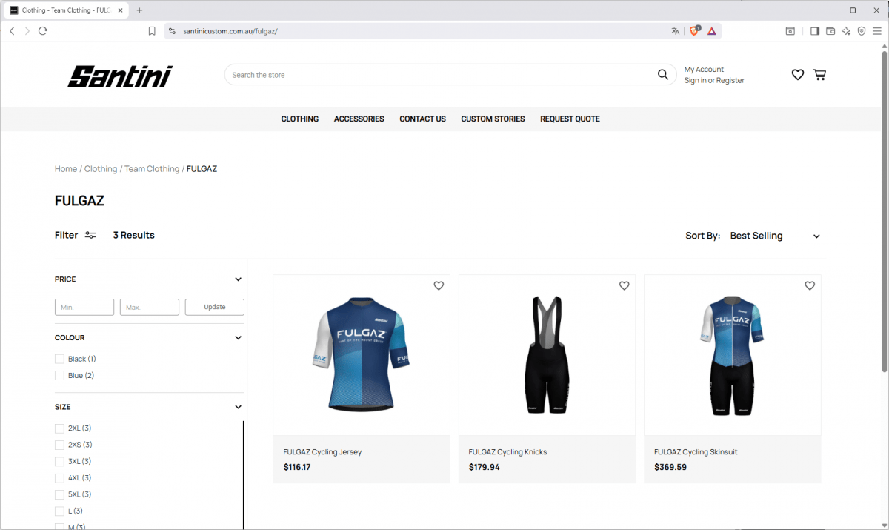Screen dimensions: 889x530
Task: Enable the Blue colour filter
Action: 60,376
